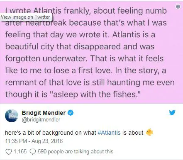This screenshot has height=160, width=183.
Task: Click the Twitter bird logo
Action: (x=172, y=113)
